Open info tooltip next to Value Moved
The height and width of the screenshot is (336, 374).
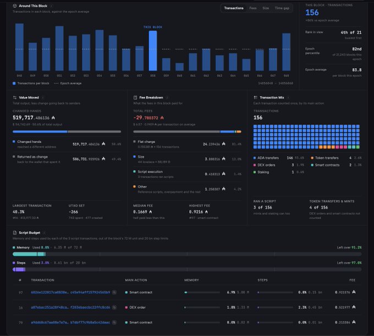[43, 97]
